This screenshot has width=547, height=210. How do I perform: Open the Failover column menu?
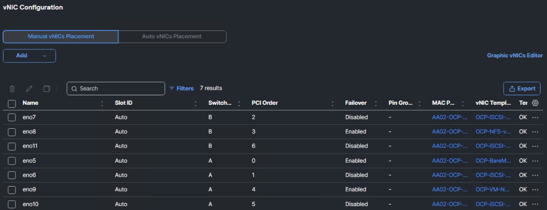pos(376,103)
